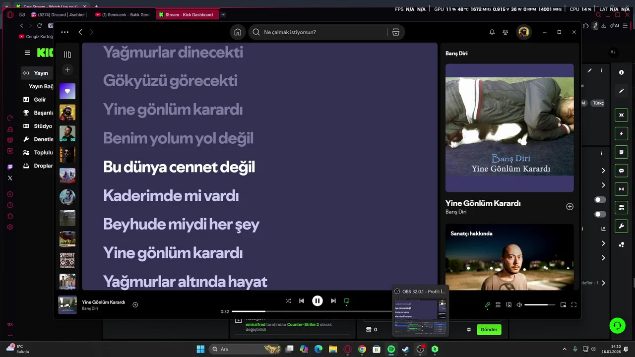Image resolution: width=635 pixels, height=357 pixels.
Task: Open connect to a device
Action: coord(508,305)
